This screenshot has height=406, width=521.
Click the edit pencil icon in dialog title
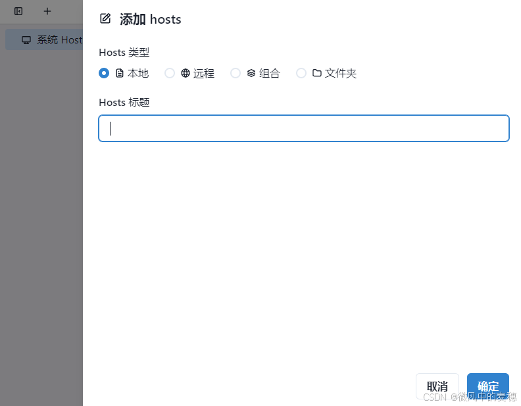coord(105,18)
